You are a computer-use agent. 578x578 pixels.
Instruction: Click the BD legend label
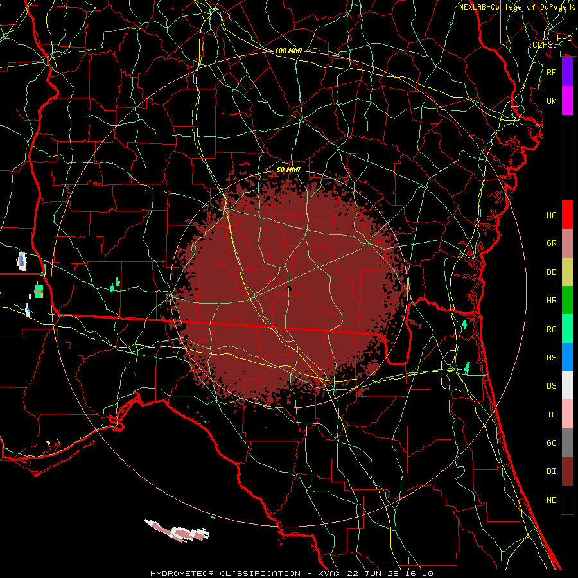coord(552,272)
